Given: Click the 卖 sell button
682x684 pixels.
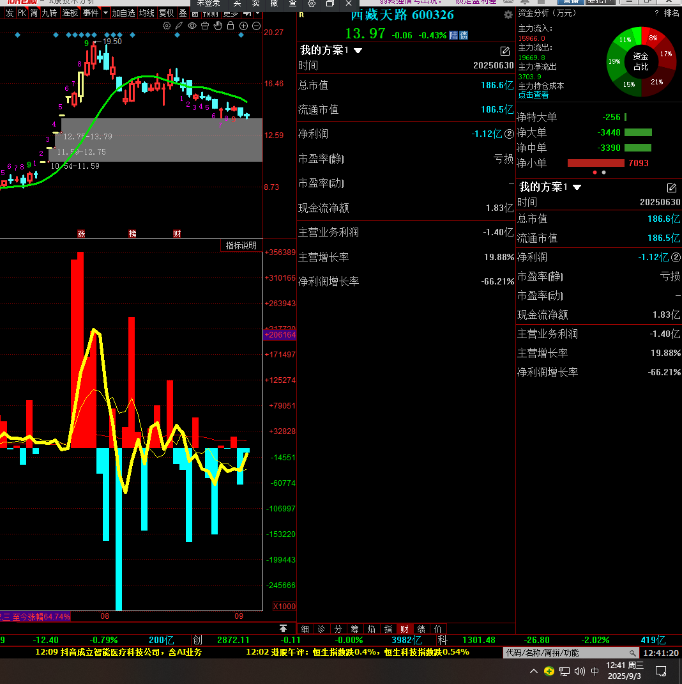Looking at the screenshot, I should pos(256,3).
